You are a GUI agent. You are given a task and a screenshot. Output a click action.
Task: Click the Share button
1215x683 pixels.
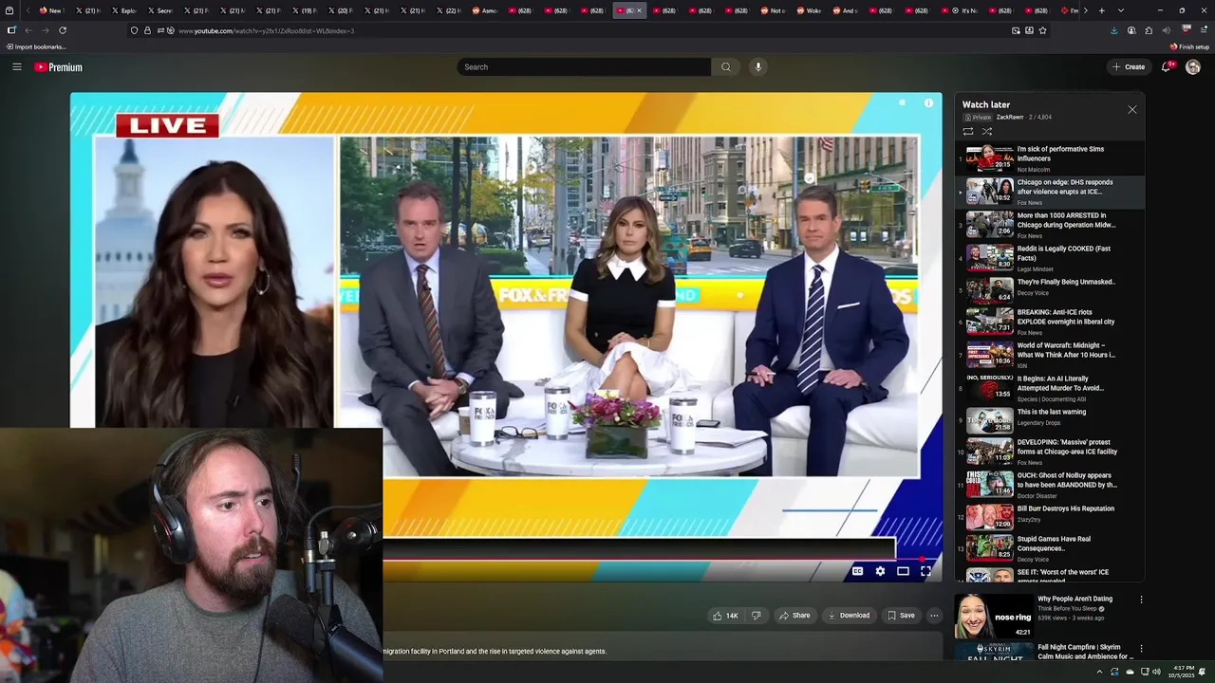pos(794,616)
